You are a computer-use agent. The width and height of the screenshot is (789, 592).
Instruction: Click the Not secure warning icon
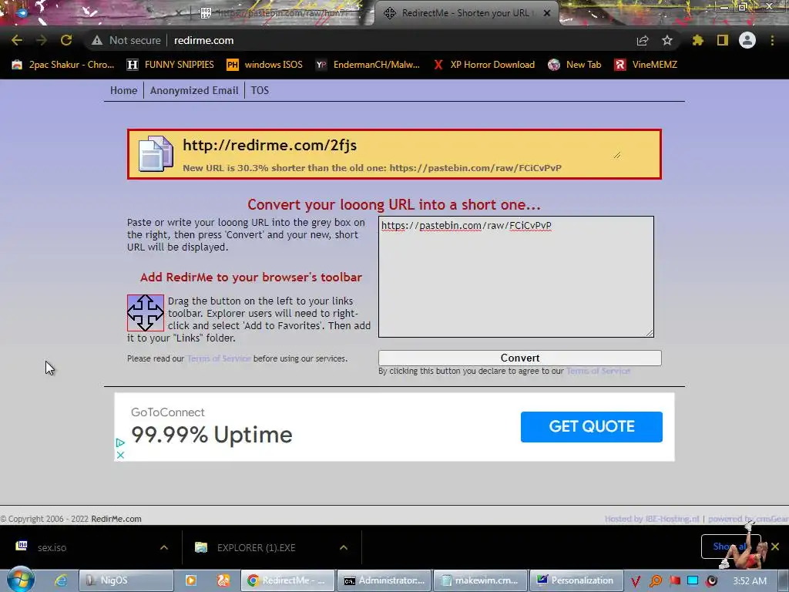[97, 40]
